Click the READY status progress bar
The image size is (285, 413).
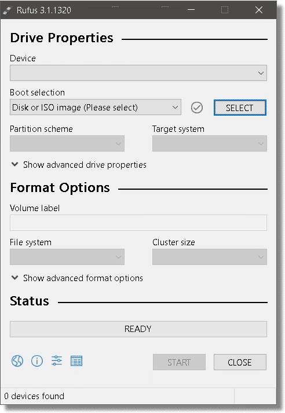coord(138,329)
